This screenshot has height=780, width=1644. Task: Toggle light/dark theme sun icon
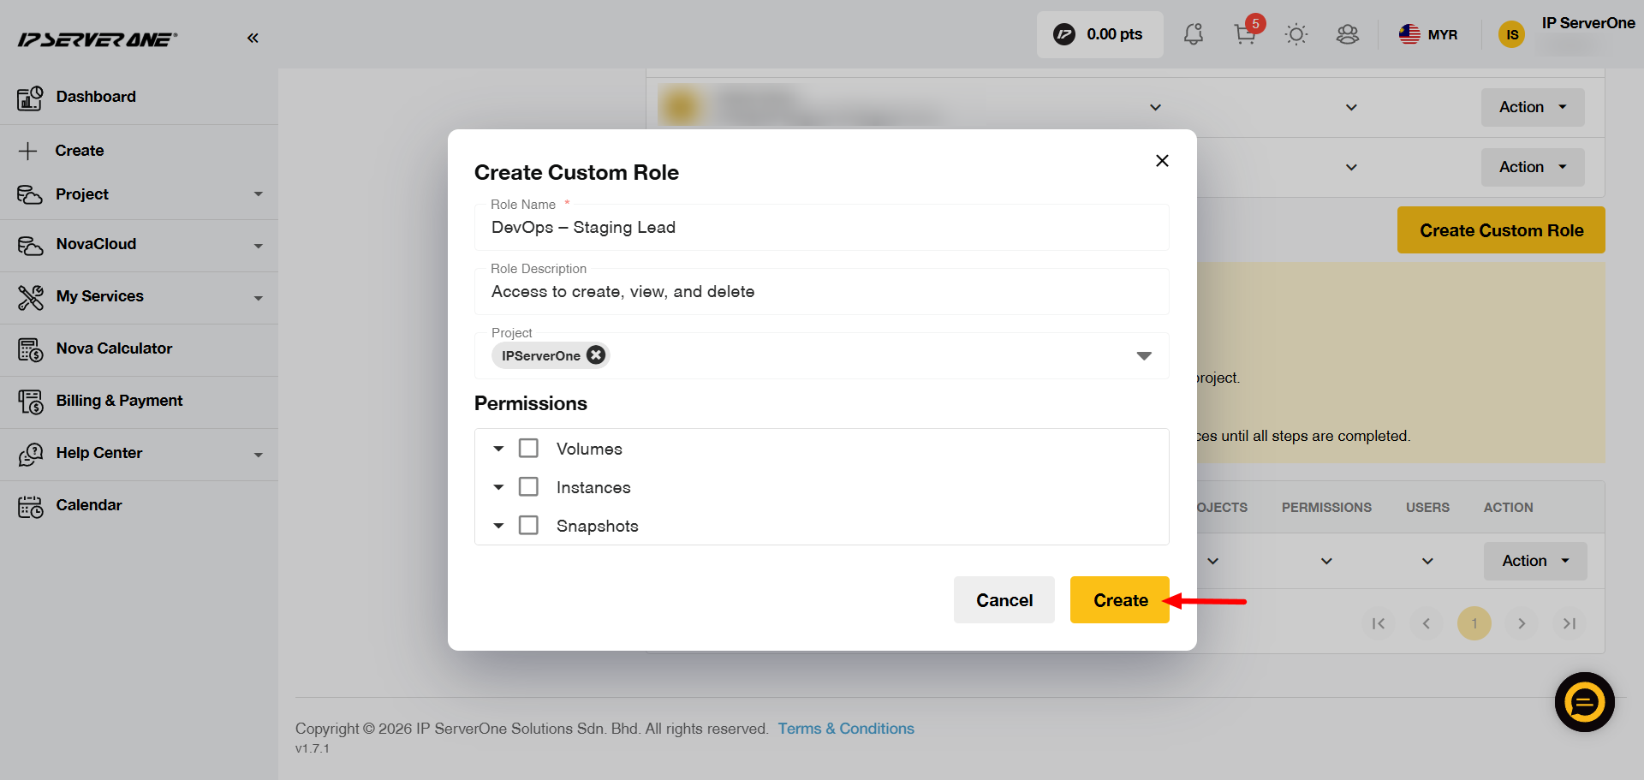coord(1296,34)
